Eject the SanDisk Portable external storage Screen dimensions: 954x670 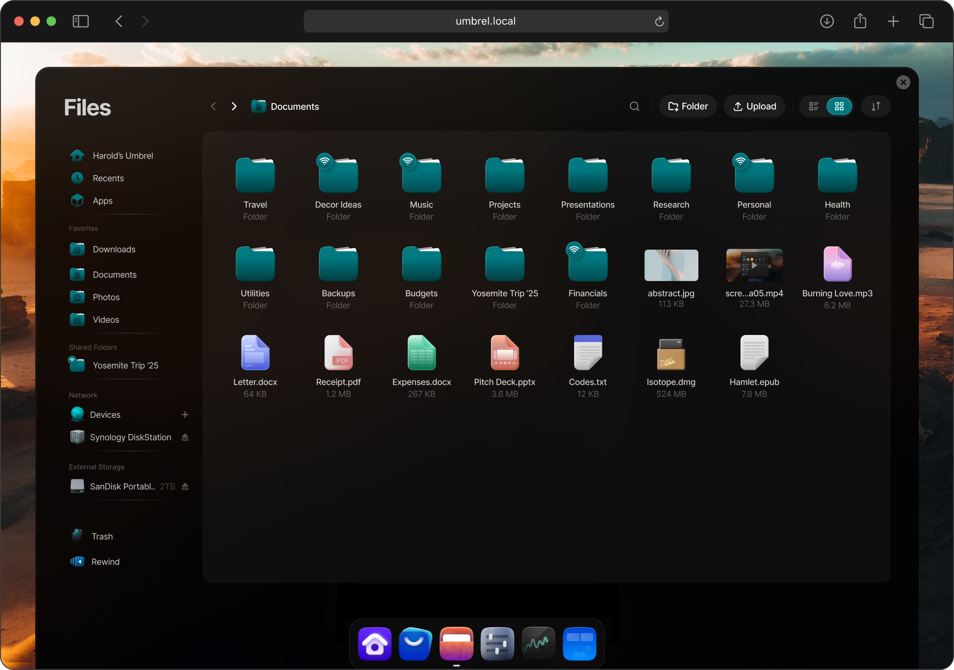[185, 487]
